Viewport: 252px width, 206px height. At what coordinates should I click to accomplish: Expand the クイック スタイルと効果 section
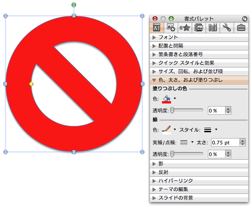point(199,63)
